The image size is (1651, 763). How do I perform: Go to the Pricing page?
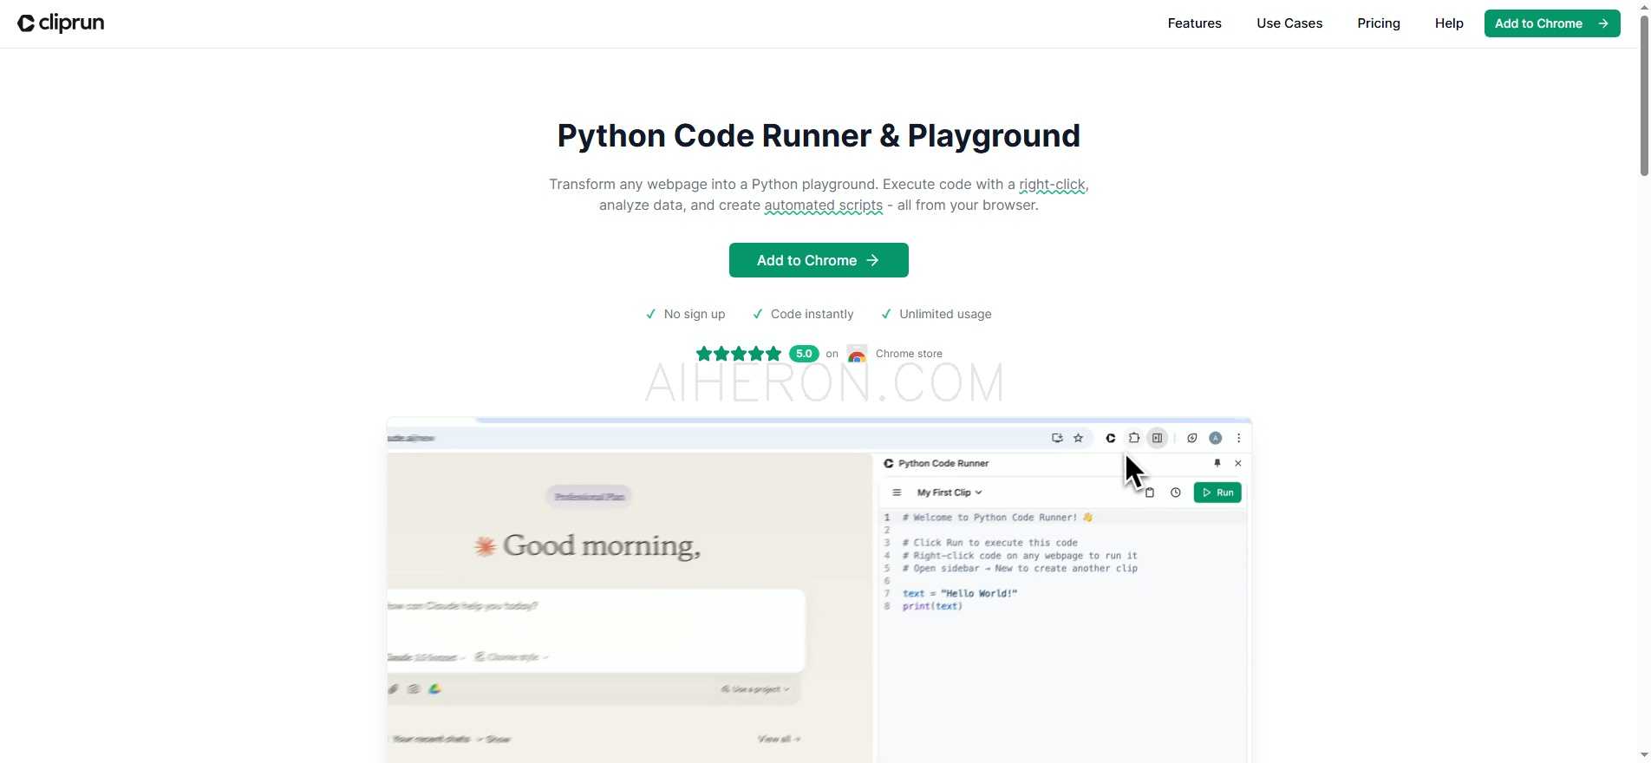(x=1379, y=23)
